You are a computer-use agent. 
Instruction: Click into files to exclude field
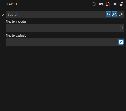(x=62, y=42)
